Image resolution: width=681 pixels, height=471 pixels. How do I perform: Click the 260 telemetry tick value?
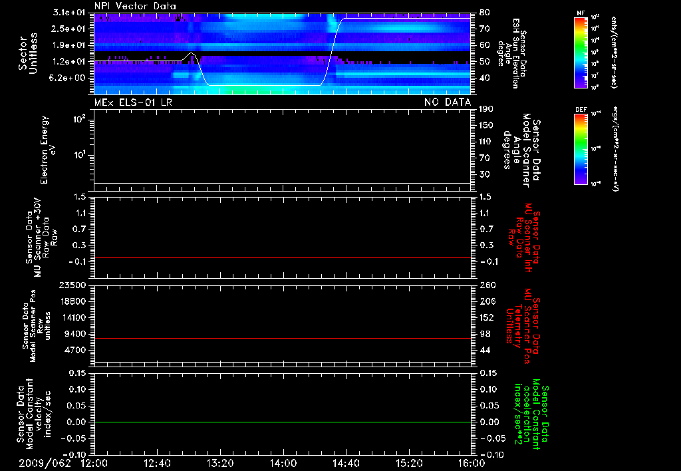[487, 285]
